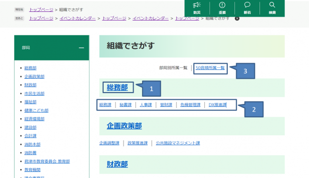Open the DX推進課 section link
This screenshot has height=178, width=309.
click(x=218, y=105)
